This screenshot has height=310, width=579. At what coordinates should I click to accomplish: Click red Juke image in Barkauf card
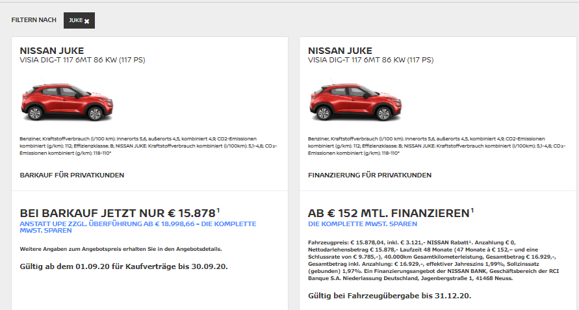[x=67, y=100]
